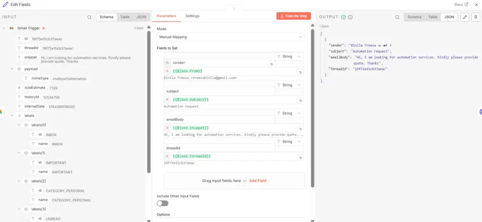Edit output with pencil icon

(x=465, y=17)
